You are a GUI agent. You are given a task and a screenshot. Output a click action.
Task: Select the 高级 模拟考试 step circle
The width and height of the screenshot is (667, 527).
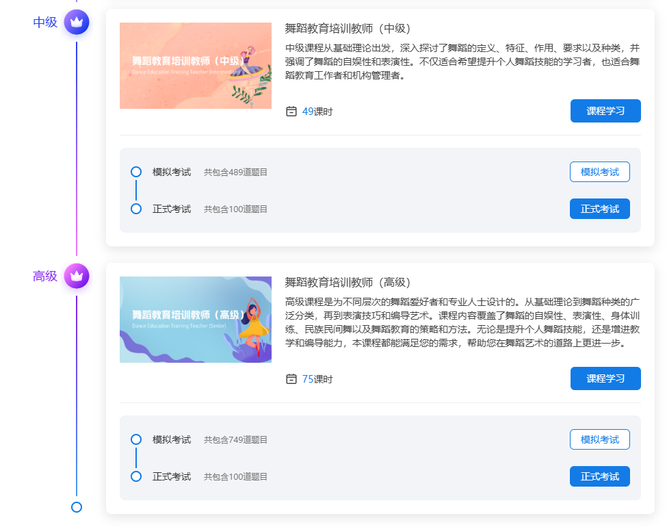point(136,439)
